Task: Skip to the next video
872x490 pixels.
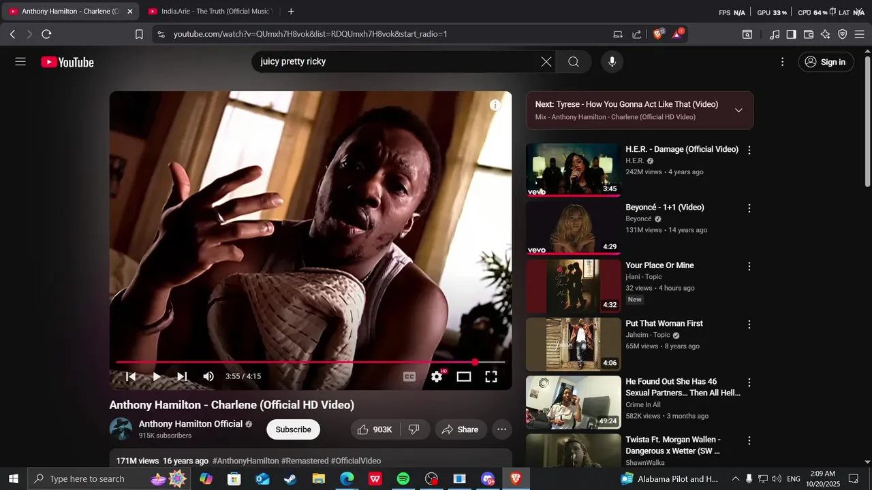Action: (182, 376)
